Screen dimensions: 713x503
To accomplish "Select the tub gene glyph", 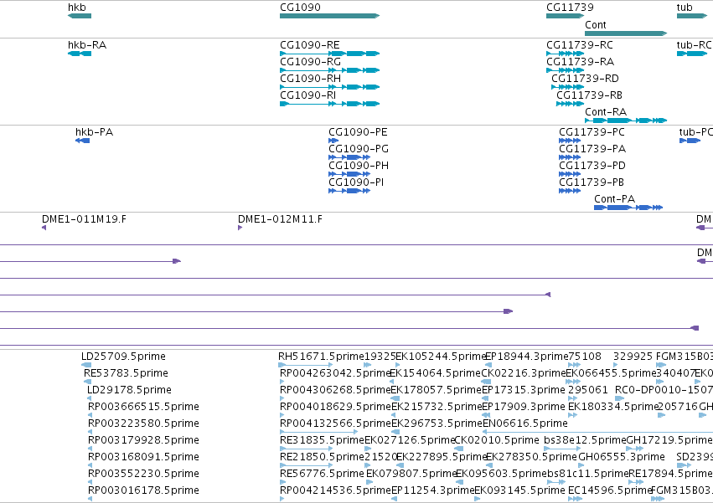I will point(691,16).
